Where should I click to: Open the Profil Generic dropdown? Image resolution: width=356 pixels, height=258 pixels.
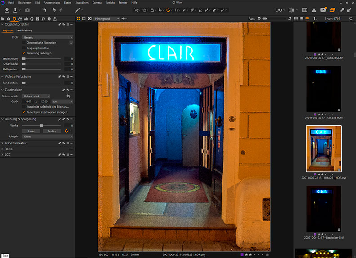point(48,37)
